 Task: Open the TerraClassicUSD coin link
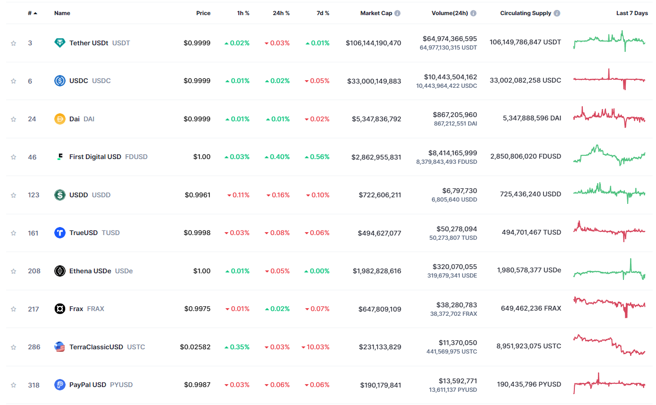[96, 347]
